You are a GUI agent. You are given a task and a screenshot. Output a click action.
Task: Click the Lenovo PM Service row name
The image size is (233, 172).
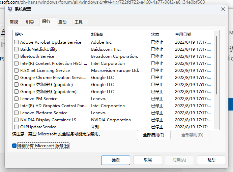click(x=39, y=99)
